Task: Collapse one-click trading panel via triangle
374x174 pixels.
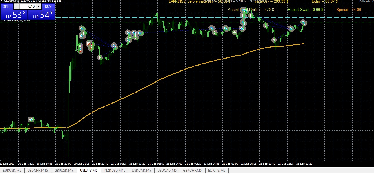Action: point(1,1)
